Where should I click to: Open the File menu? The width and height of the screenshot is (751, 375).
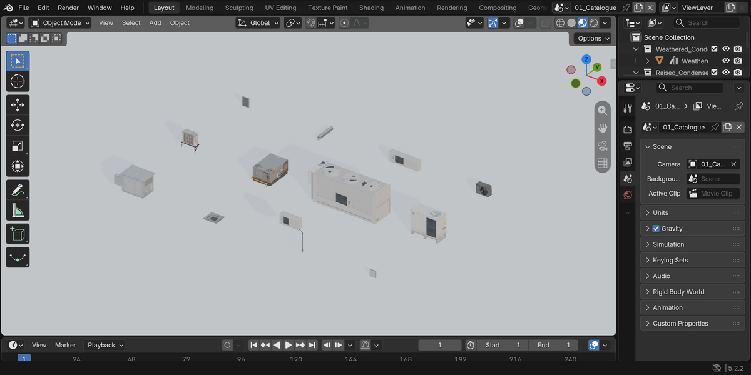point(24,7)
